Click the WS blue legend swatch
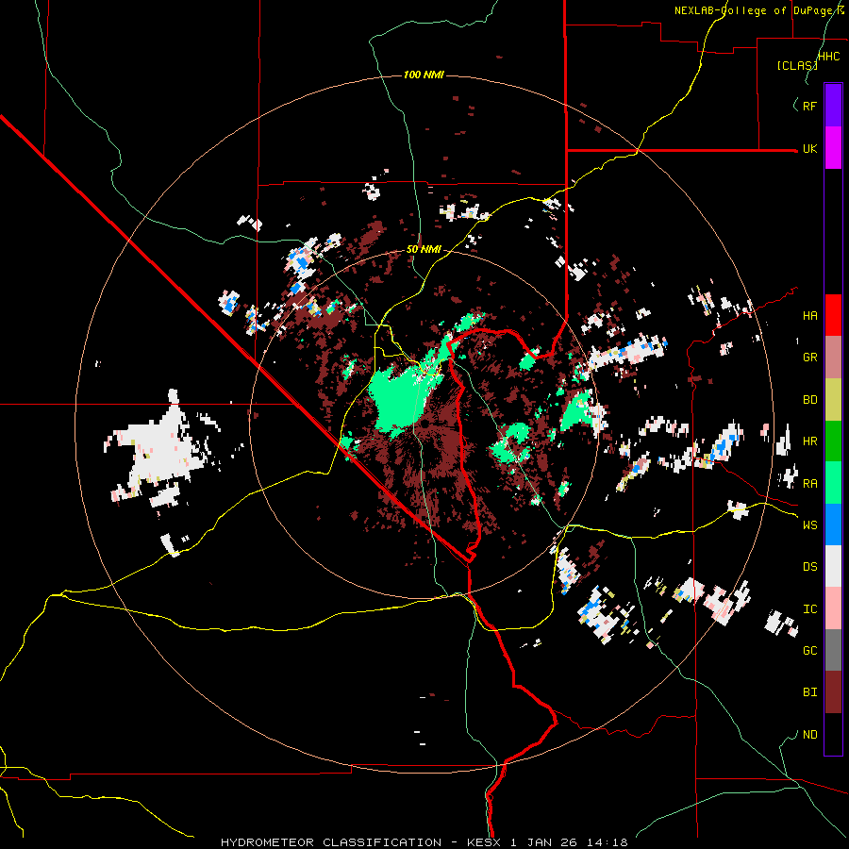This screenshot has width=849, height=849. [833, 524]
